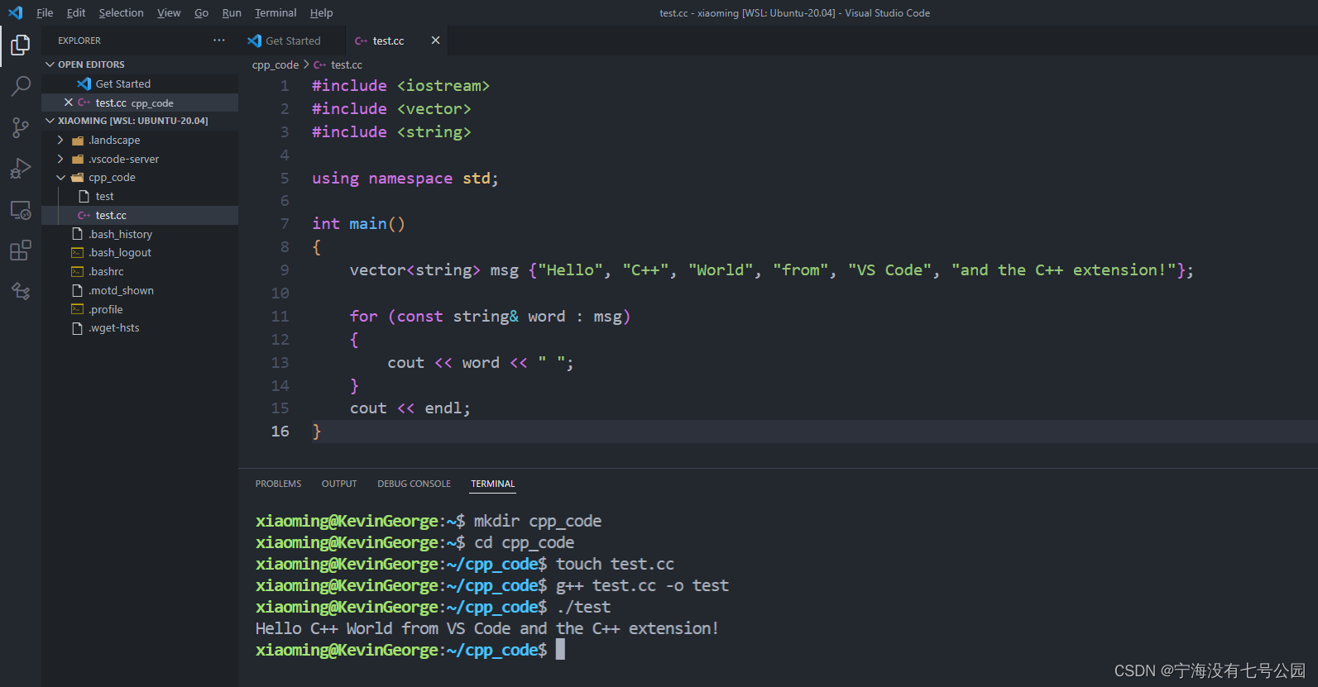Close test.cc in Open Editors list

point(69,103)
